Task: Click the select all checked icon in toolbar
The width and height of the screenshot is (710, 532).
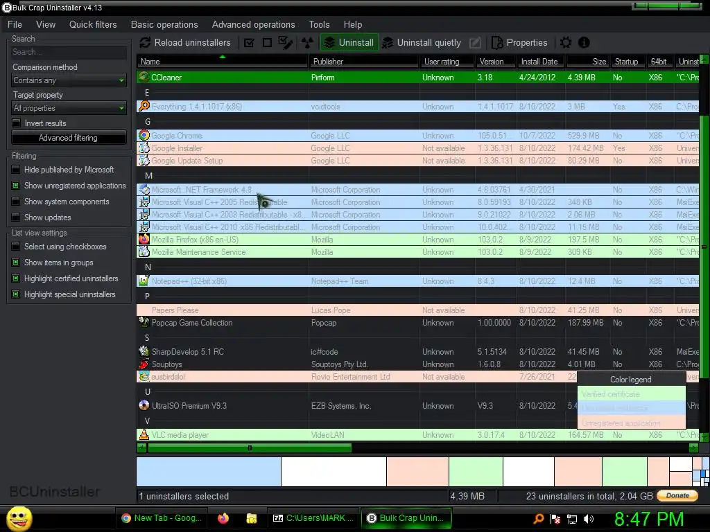Action: [249, 42]
